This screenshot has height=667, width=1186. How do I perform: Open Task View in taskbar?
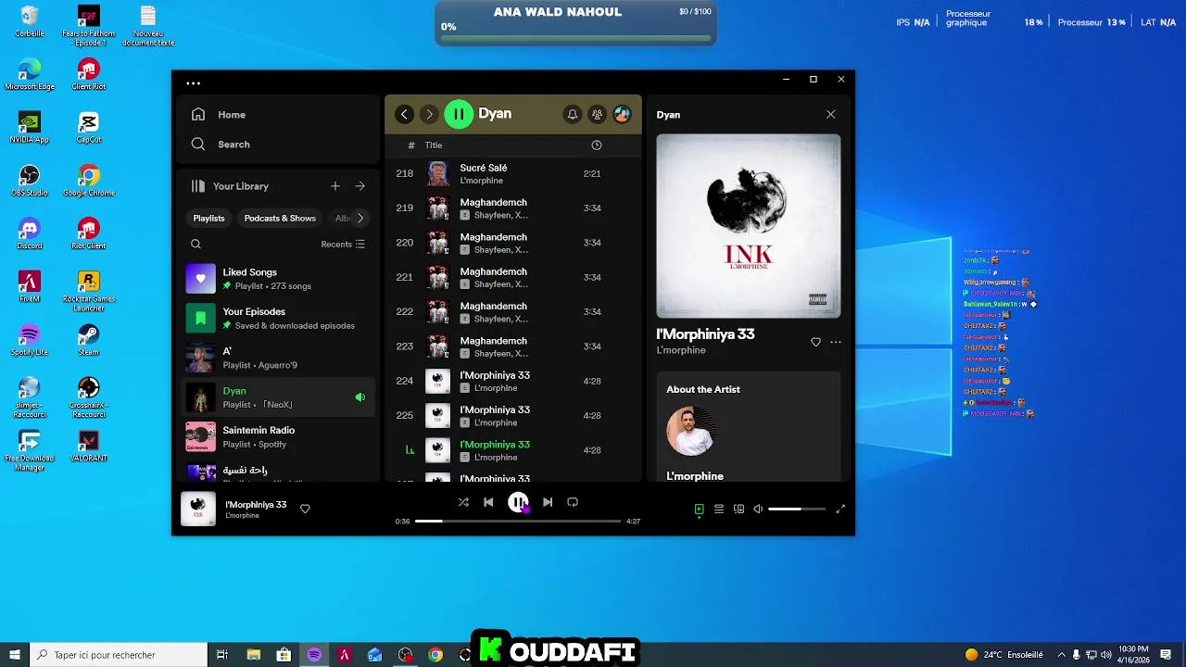[222, 655]
